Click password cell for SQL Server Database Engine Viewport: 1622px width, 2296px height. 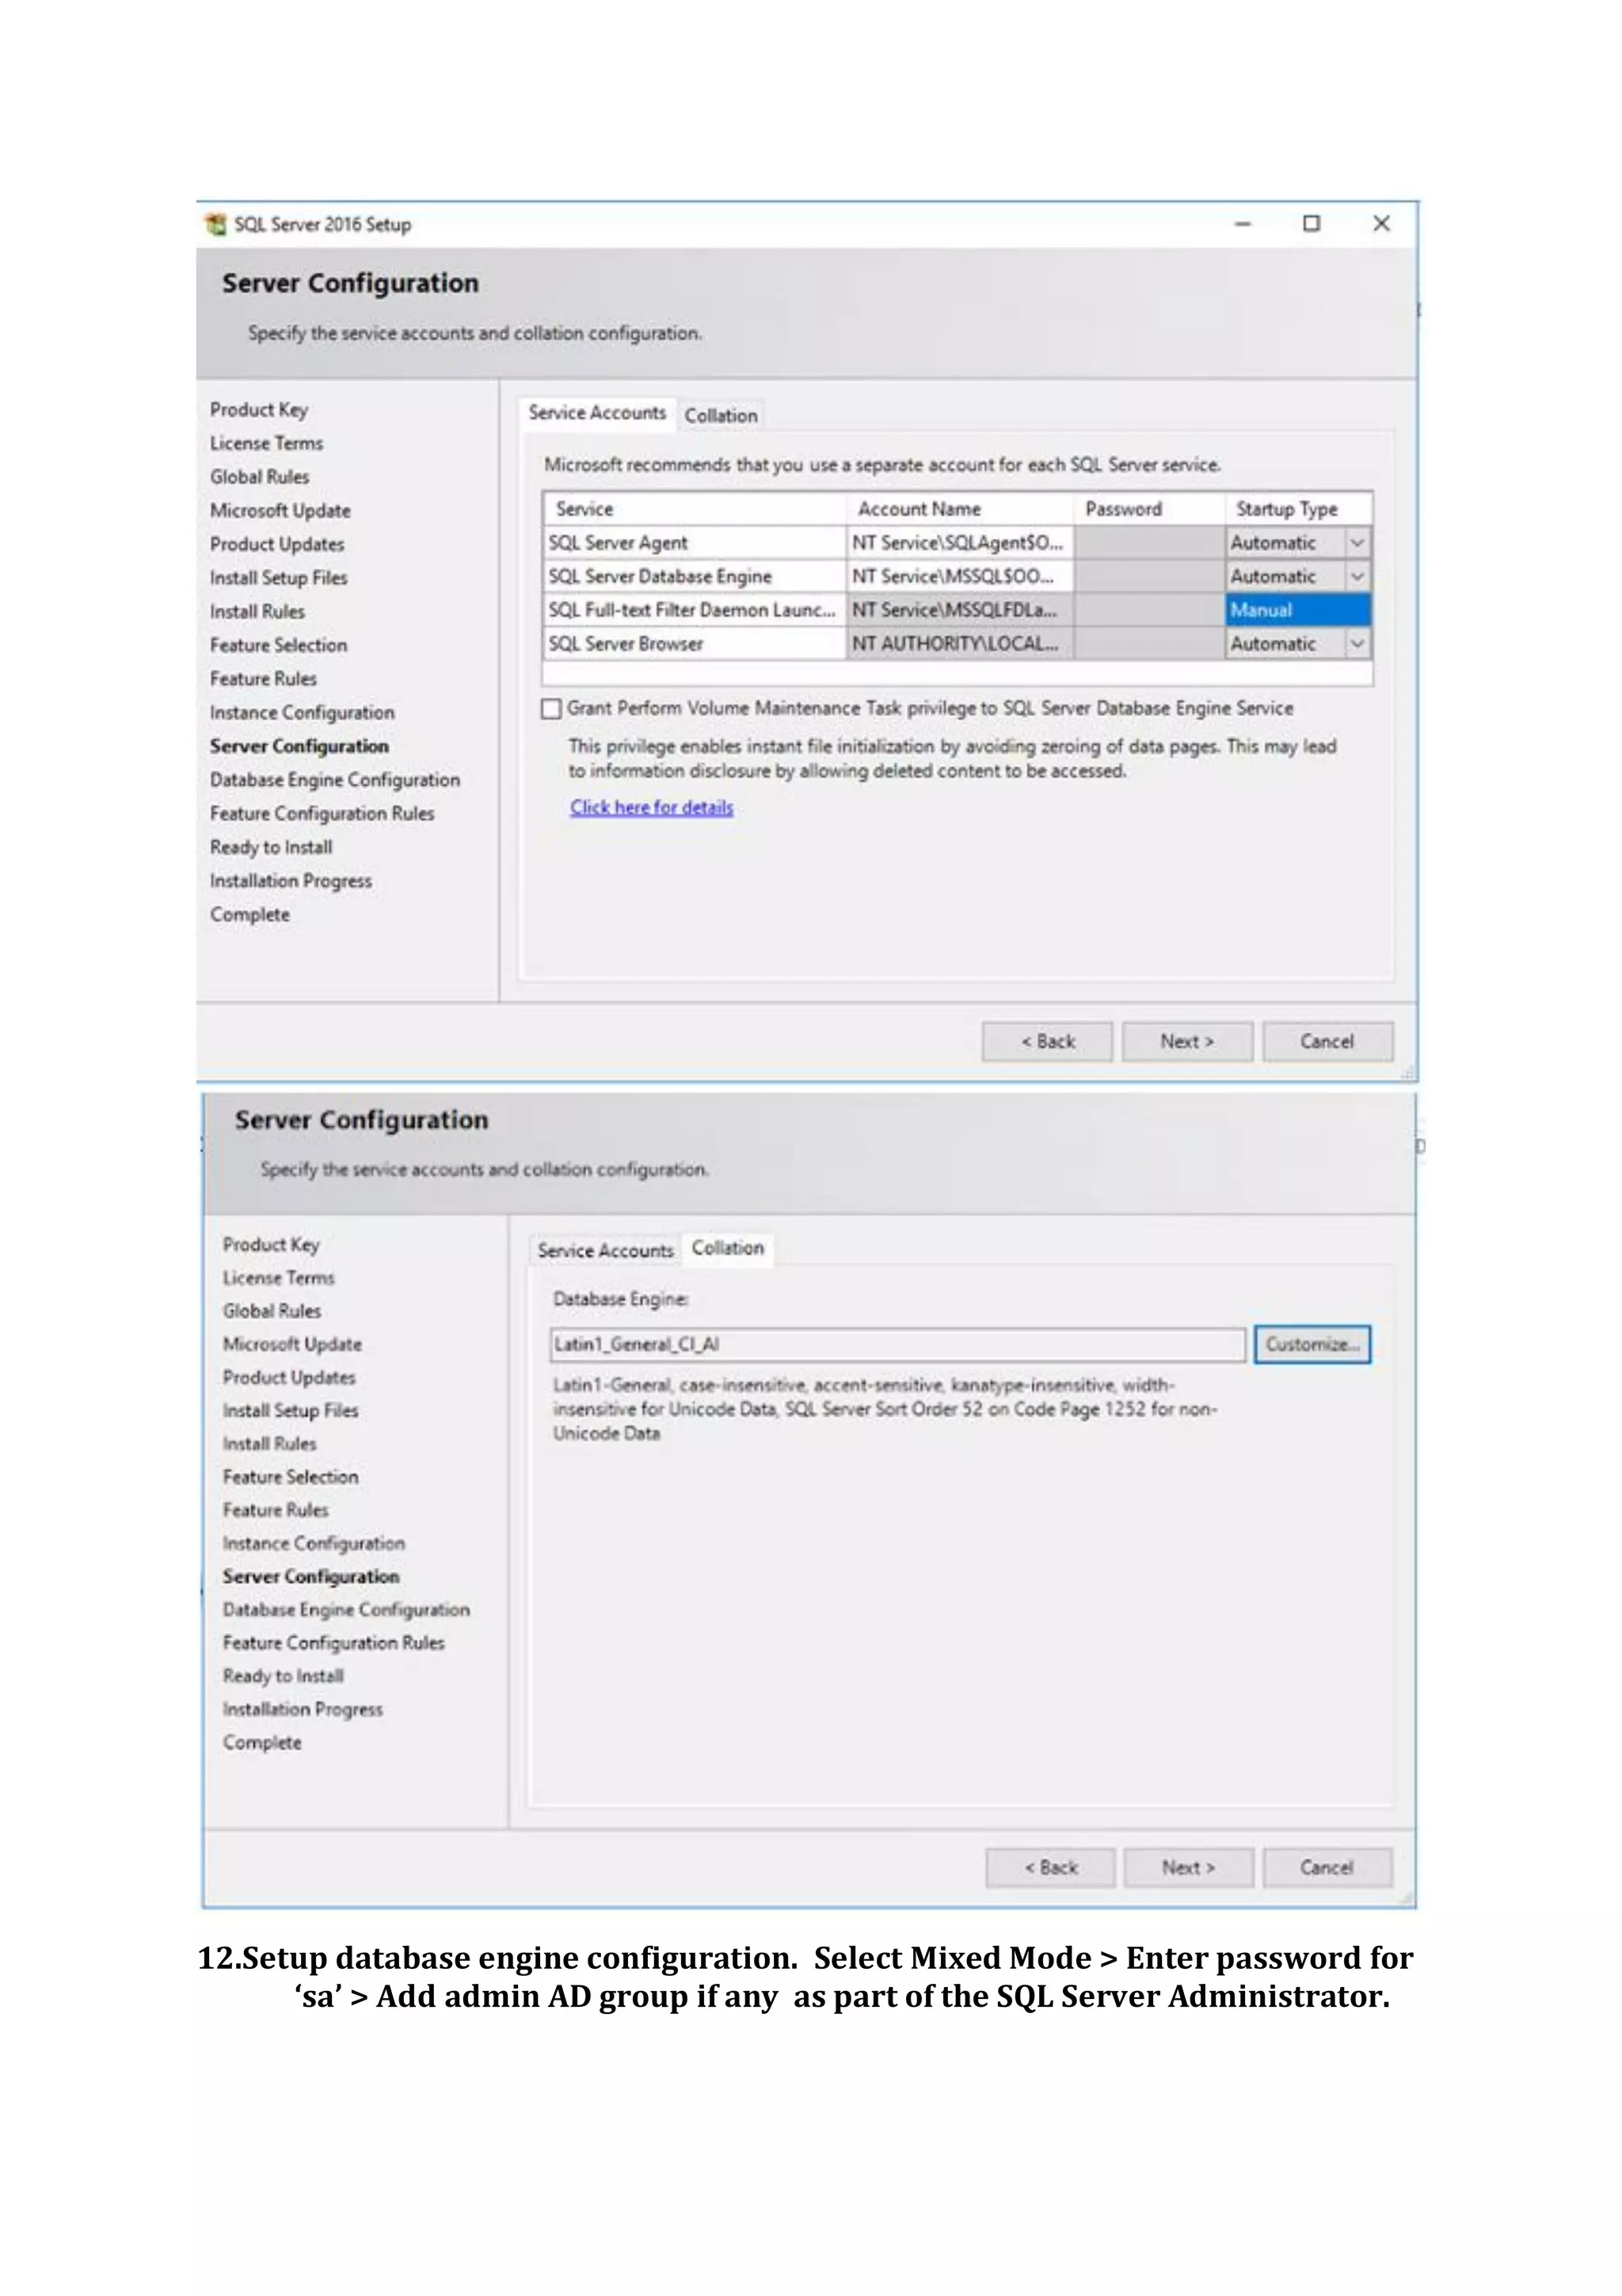click(1149, 577)
